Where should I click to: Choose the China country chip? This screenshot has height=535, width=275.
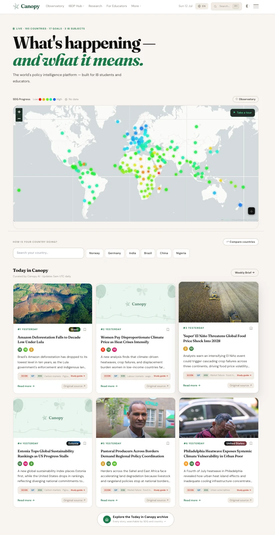click(164, 253)
